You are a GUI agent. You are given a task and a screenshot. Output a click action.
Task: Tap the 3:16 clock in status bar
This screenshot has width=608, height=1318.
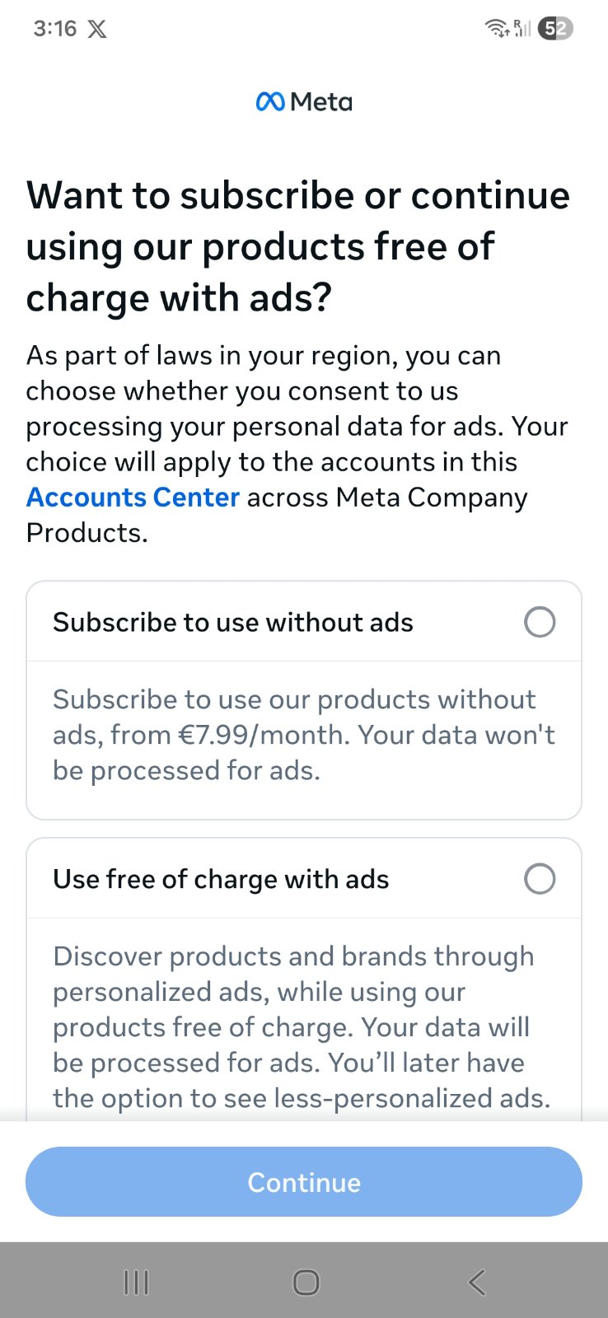[x=54, y=29]
